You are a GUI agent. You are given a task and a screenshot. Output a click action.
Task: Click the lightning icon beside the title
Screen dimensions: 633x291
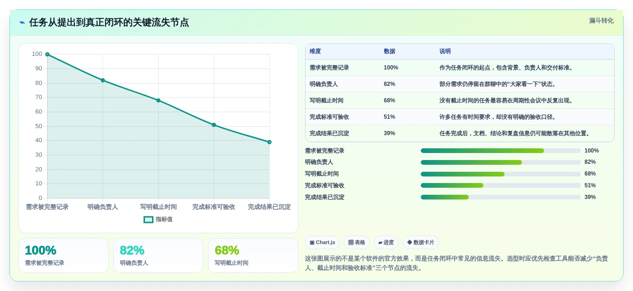pos(22,23)
